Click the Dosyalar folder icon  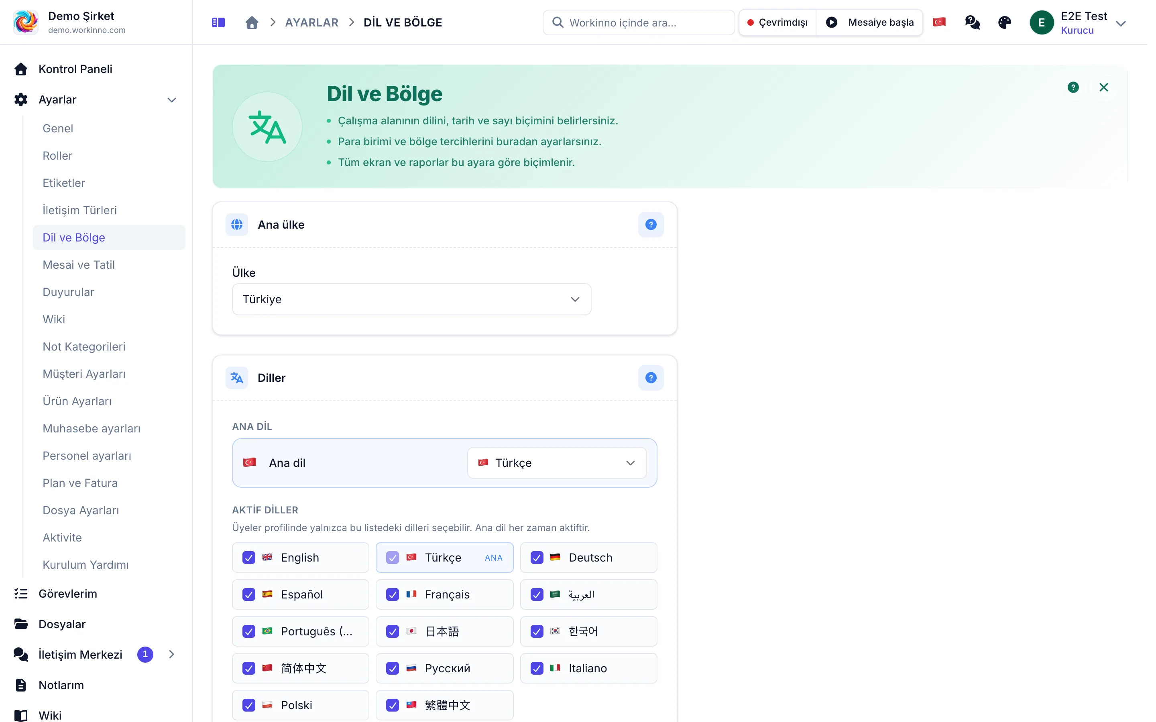[21, 624]
